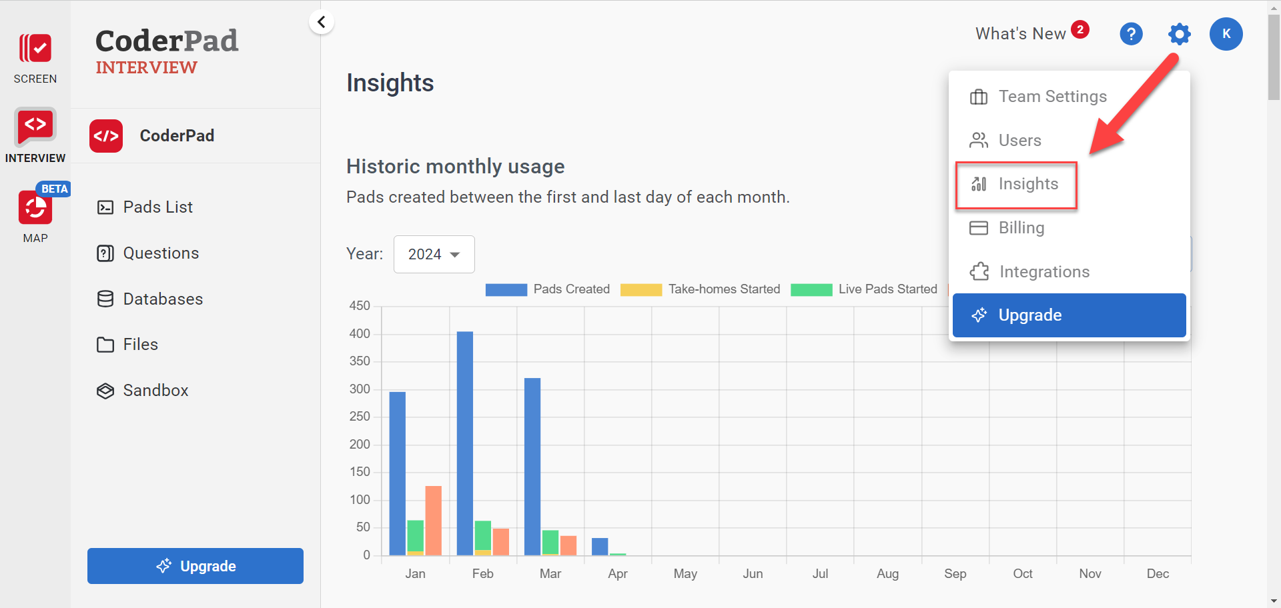The width and height of the screenshot is (1281, 608).
Task: Open the K user avatar menu
Action: click(x=1226, y=34)
